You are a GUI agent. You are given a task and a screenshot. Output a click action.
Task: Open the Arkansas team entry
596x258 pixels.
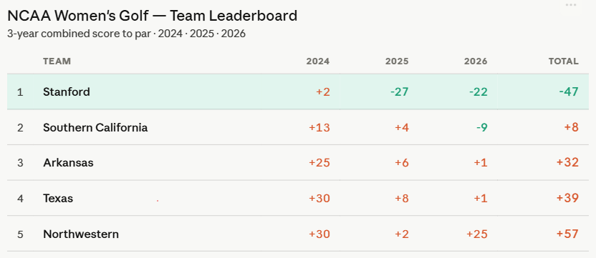(69, 163)
